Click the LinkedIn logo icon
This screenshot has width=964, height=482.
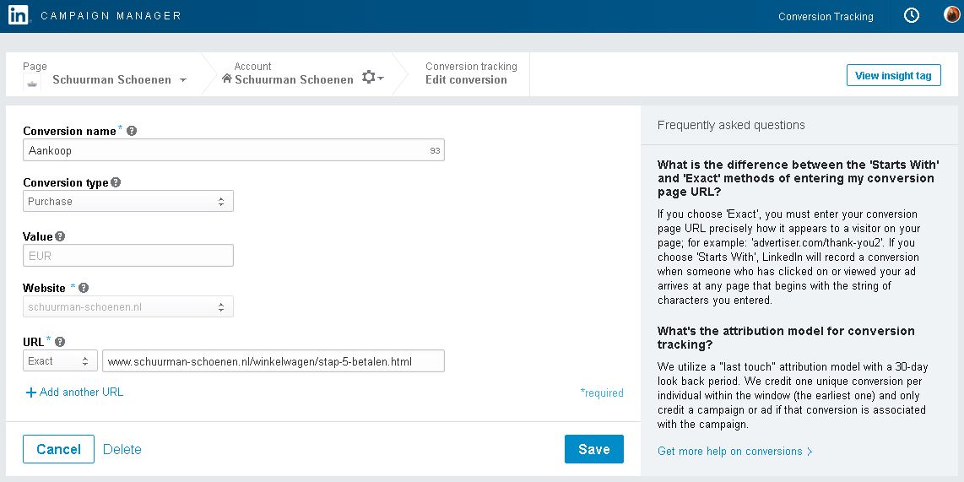[19, 15]
